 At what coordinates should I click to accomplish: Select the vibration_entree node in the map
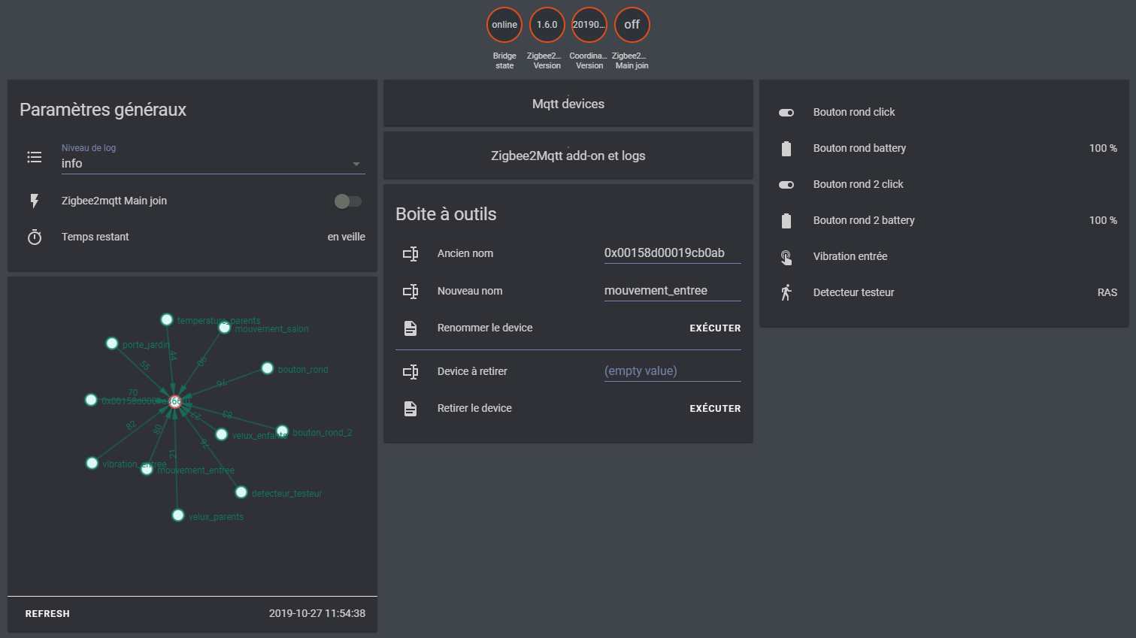pos(92,463)
